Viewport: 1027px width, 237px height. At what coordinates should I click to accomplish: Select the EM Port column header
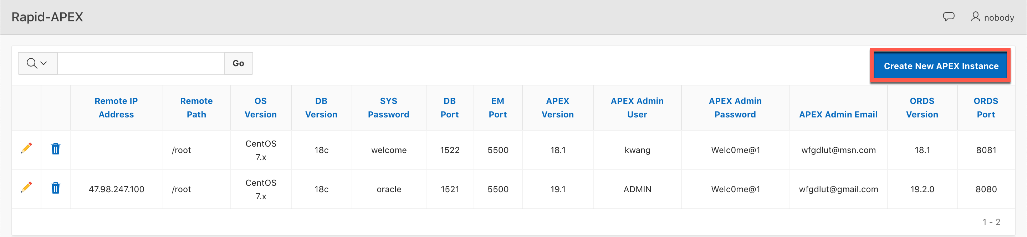coord(497,108)
